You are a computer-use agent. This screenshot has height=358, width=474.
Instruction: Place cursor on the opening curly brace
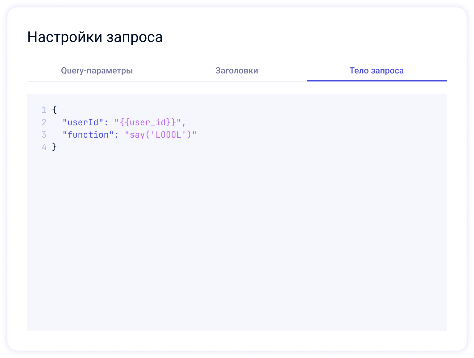55,110
